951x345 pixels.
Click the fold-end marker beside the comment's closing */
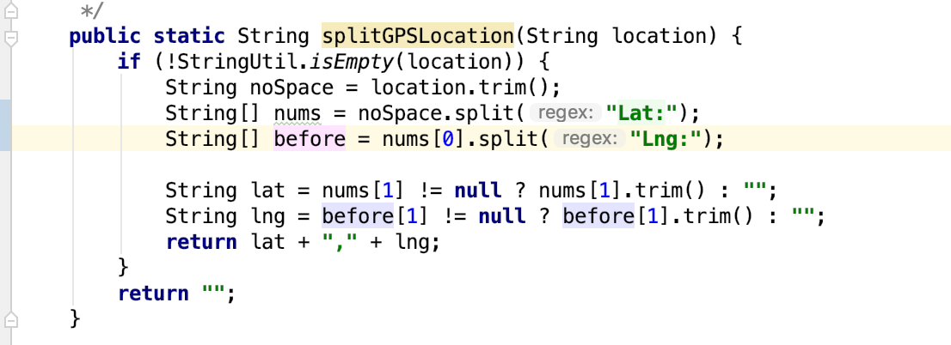10,10
